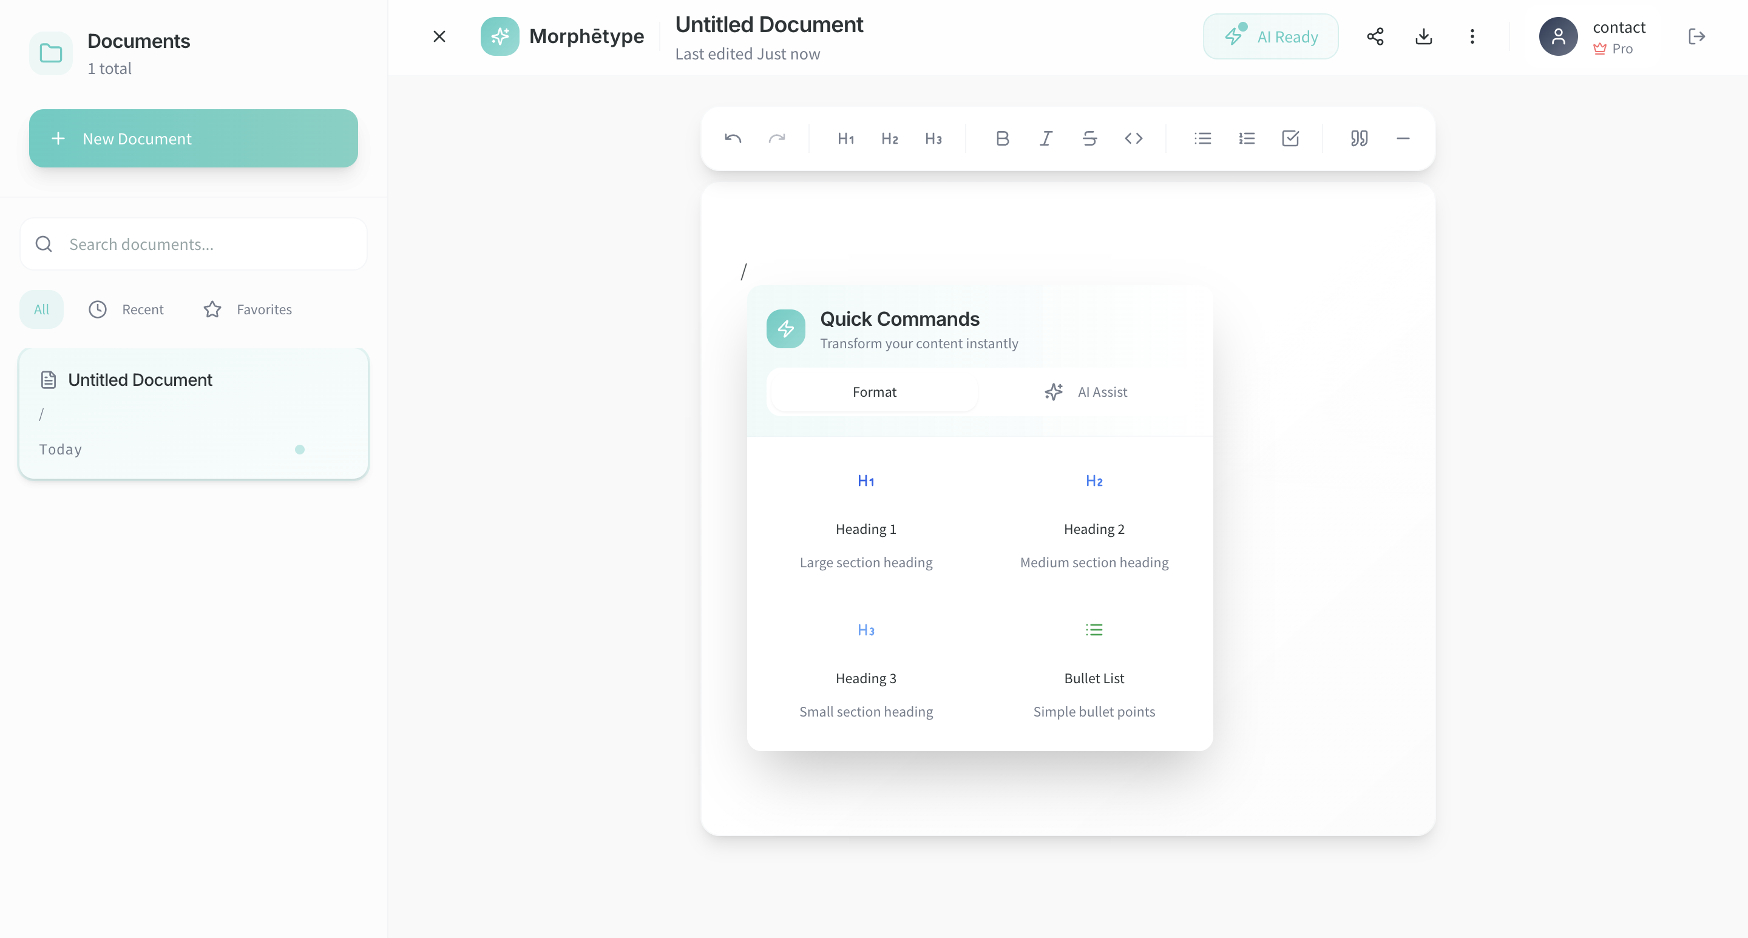Click the Undo arrow in toolbar
The height and width of the screenshot is (938, 1748).
[x=733, y=138]
